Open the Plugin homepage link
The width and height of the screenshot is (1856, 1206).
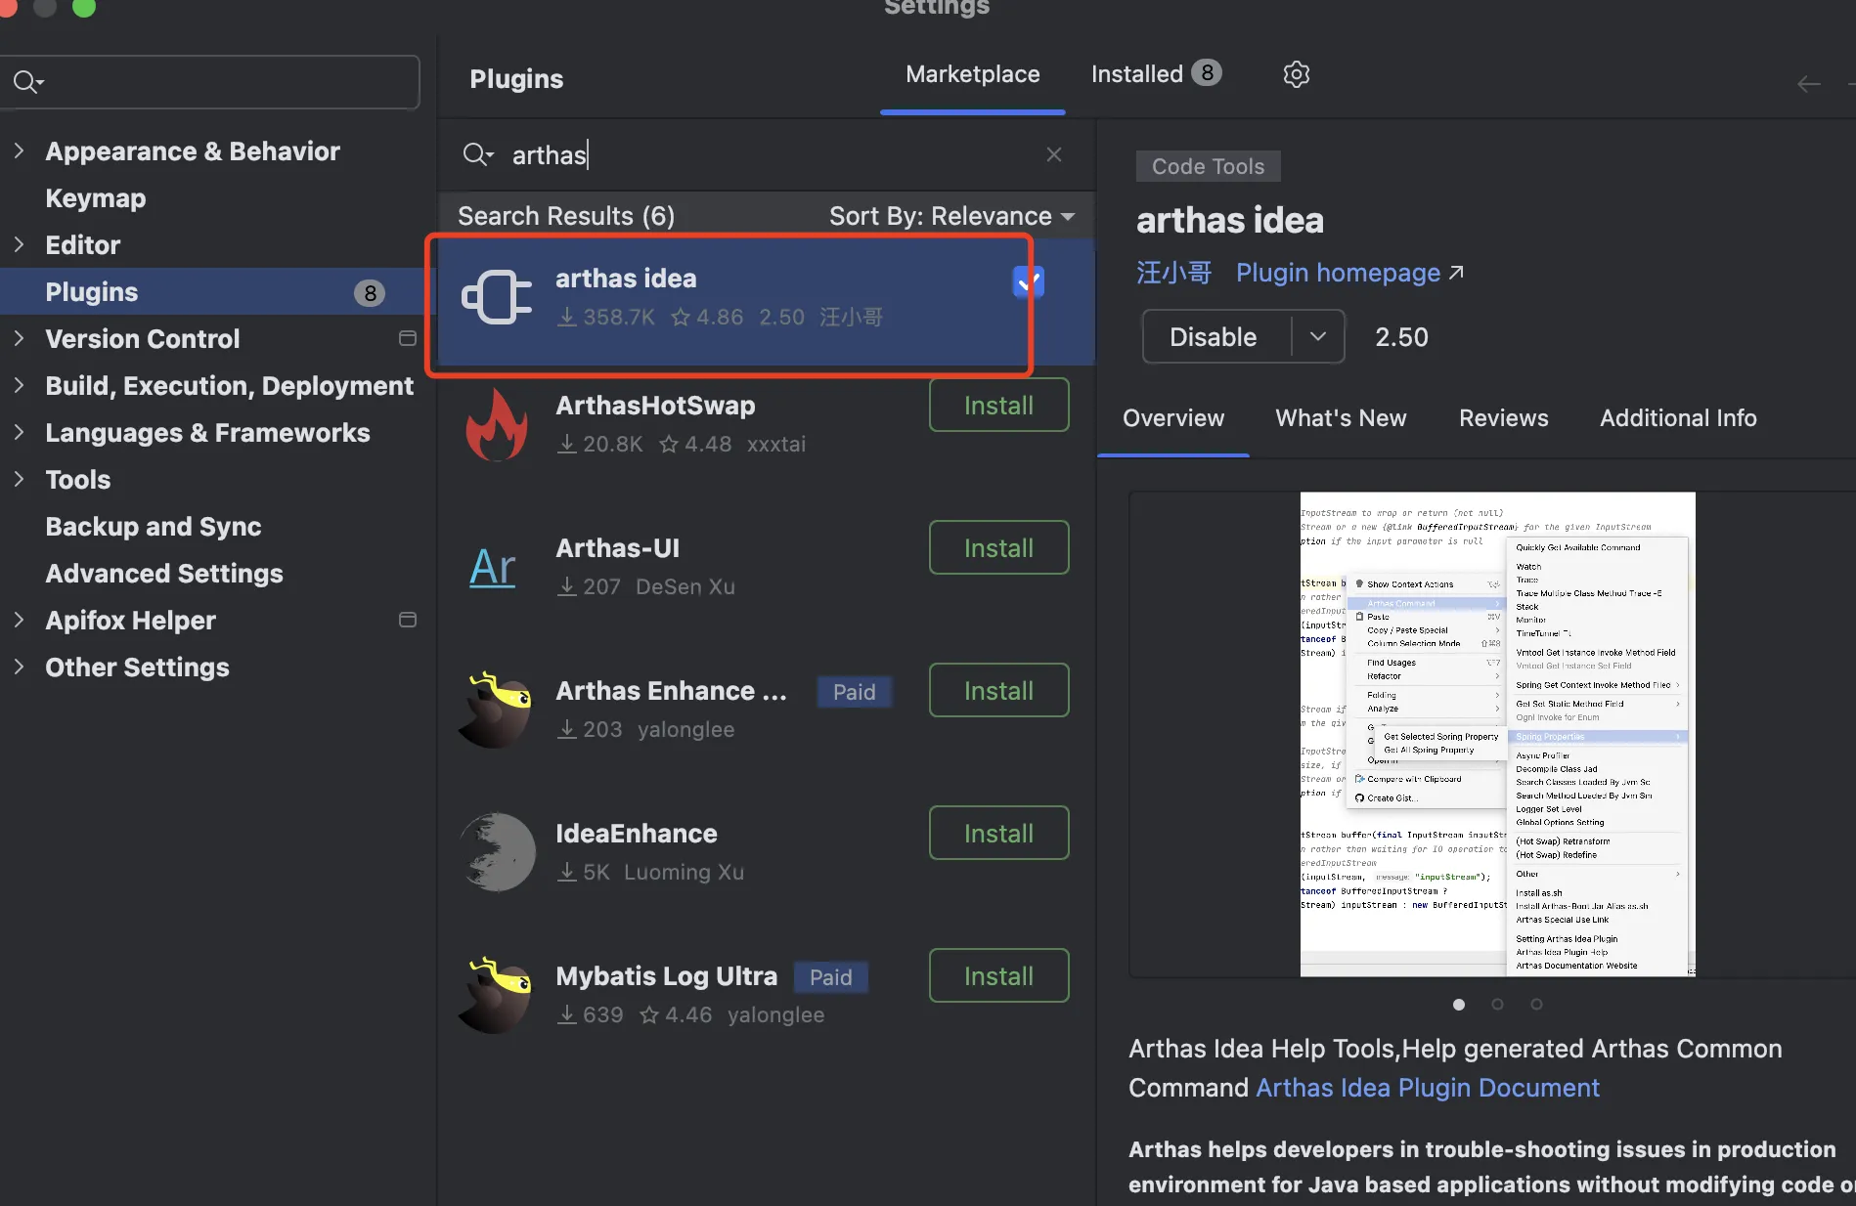click(1349, 273)
